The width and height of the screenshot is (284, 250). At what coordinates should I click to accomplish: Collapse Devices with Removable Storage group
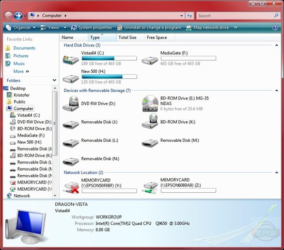(277, 90)
